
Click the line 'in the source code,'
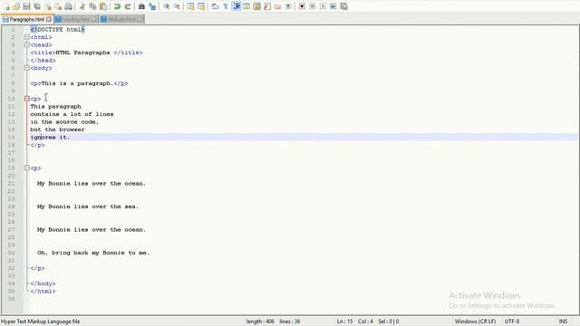pos(64,121)
